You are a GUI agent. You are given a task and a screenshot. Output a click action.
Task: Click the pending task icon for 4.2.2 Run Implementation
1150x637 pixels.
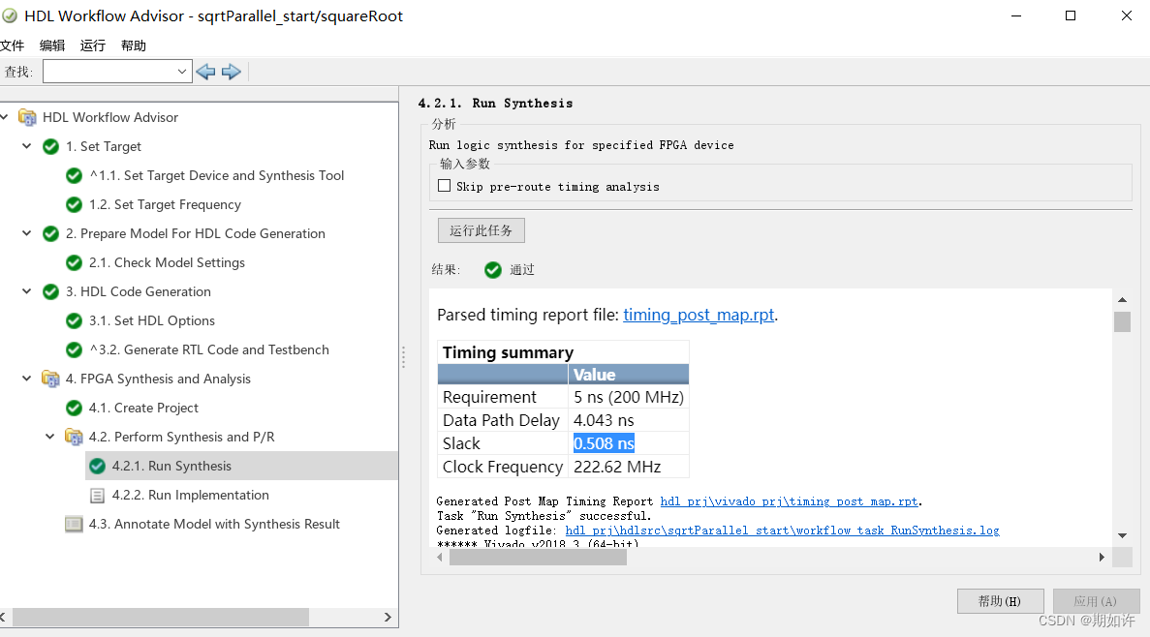click(x=97, y=495)
